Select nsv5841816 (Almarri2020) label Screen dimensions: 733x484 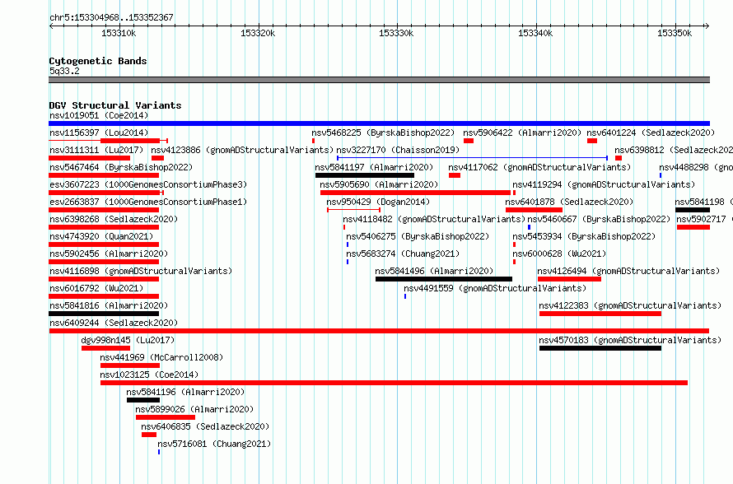click(x=109, y=305)
